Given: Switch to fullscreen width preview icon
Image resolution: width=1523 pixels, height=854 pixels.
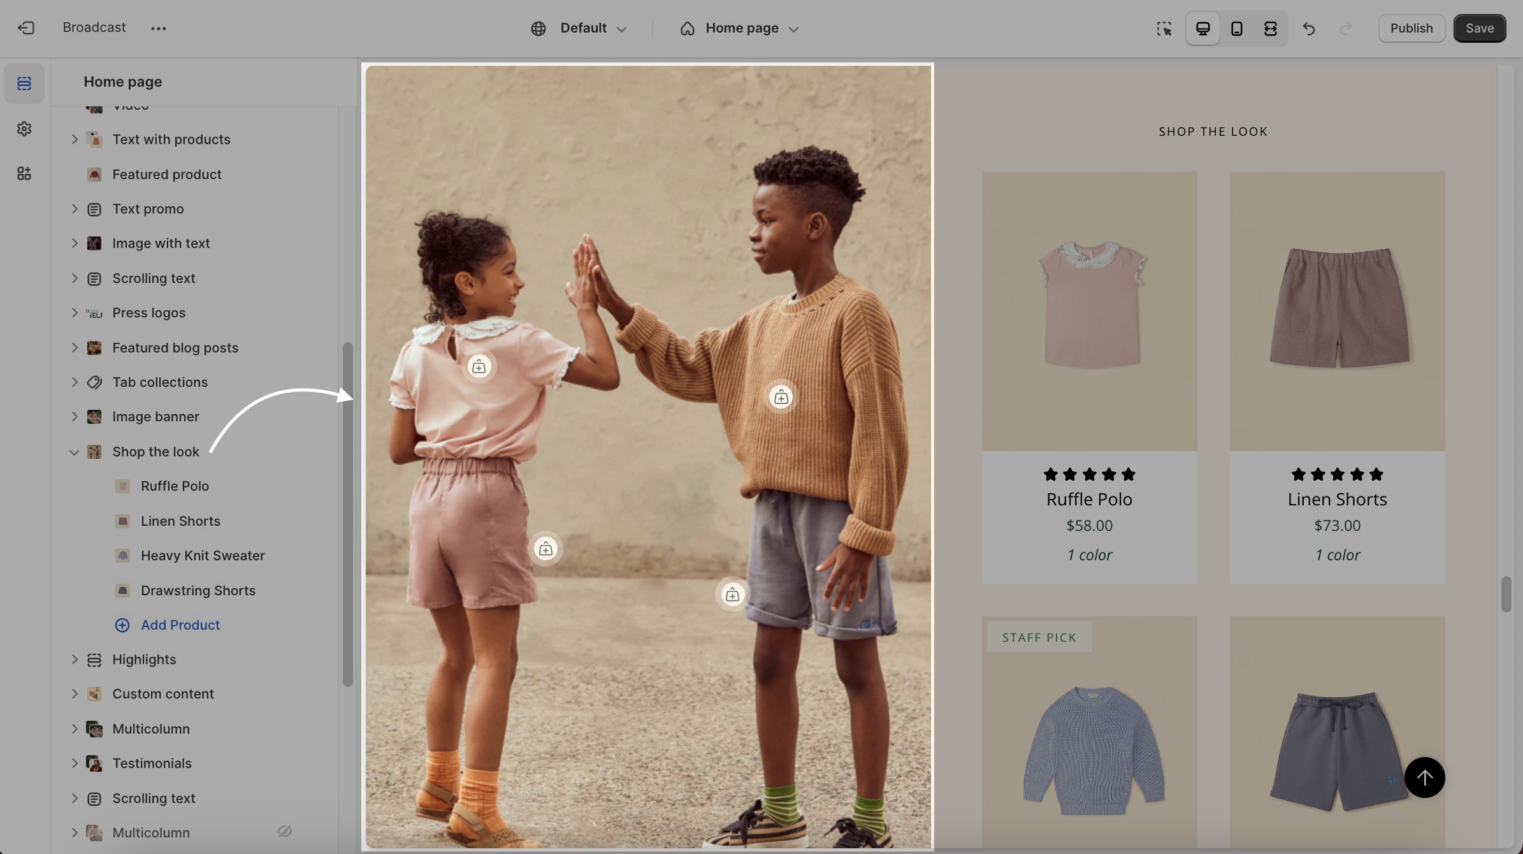Looking at the screenshot, I should 1270,29.
